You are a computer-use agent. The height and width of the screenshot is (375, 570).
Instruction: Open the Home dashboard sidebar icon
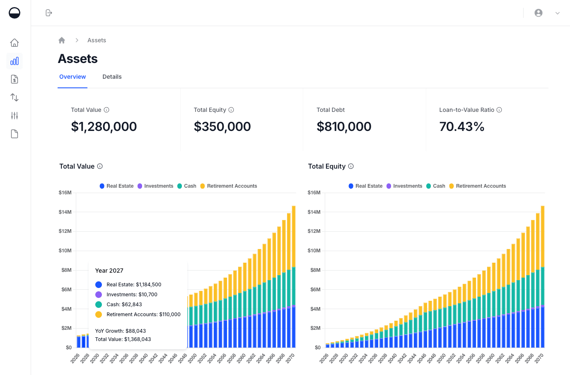14,43
